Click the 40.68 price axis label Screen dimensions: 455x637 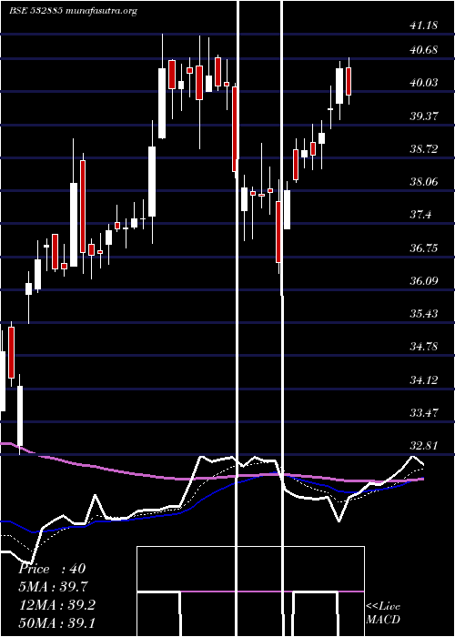coord(423,50)
